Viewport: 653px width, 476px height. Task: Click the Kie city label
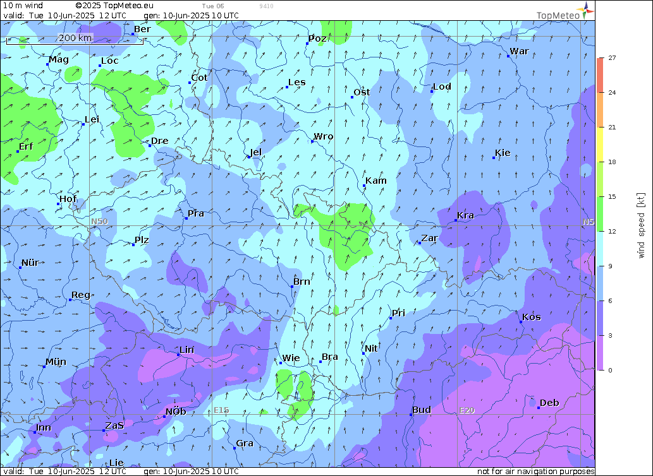[503, 153]
